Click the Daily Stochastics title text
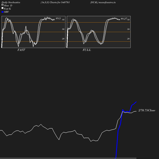159x159 pixels. click(x=11, y=2)
